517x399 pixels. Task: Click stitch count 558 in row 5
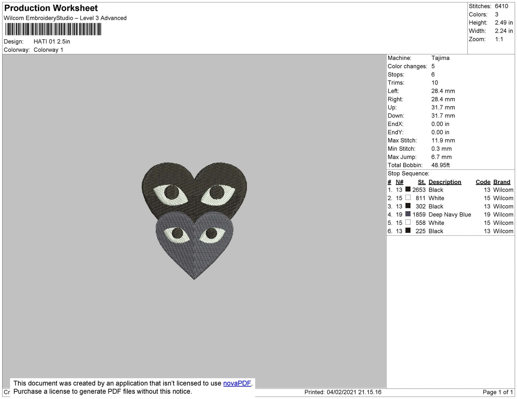point(420,223)
